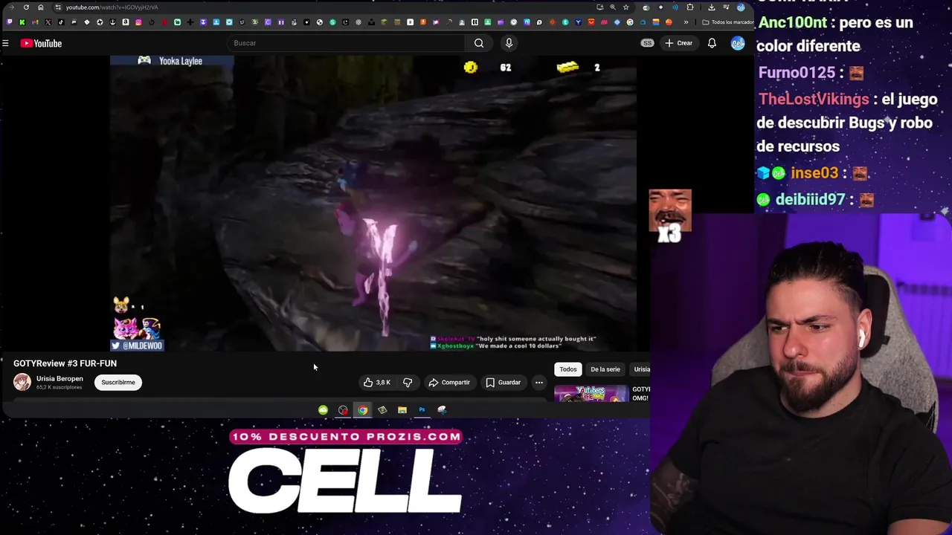The width and height of the screenshot is (952, 535).
Task: Share the video via Compartir
Action: pos(449,382)
